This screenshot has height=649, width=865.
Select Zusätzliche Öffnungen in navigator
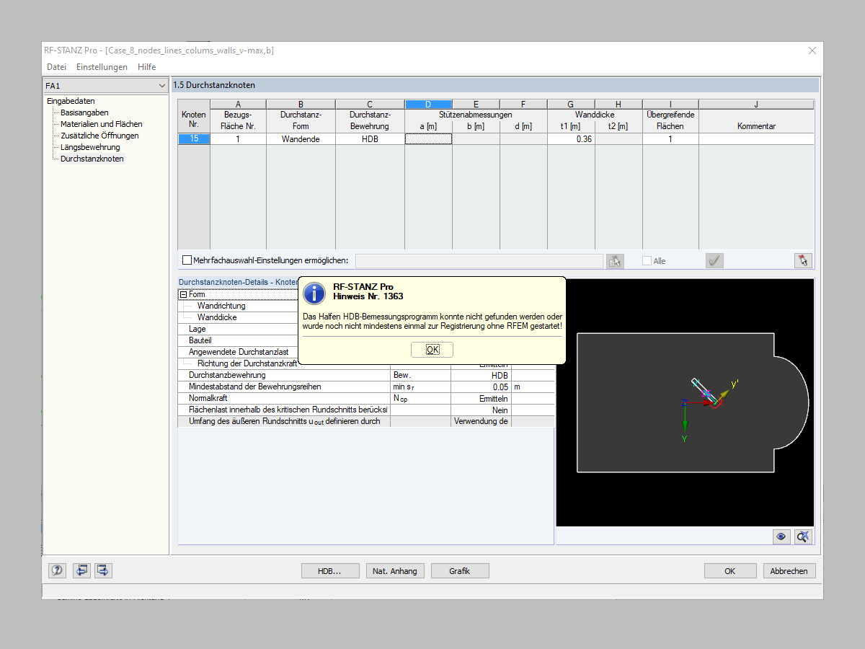tap(99, 136)
